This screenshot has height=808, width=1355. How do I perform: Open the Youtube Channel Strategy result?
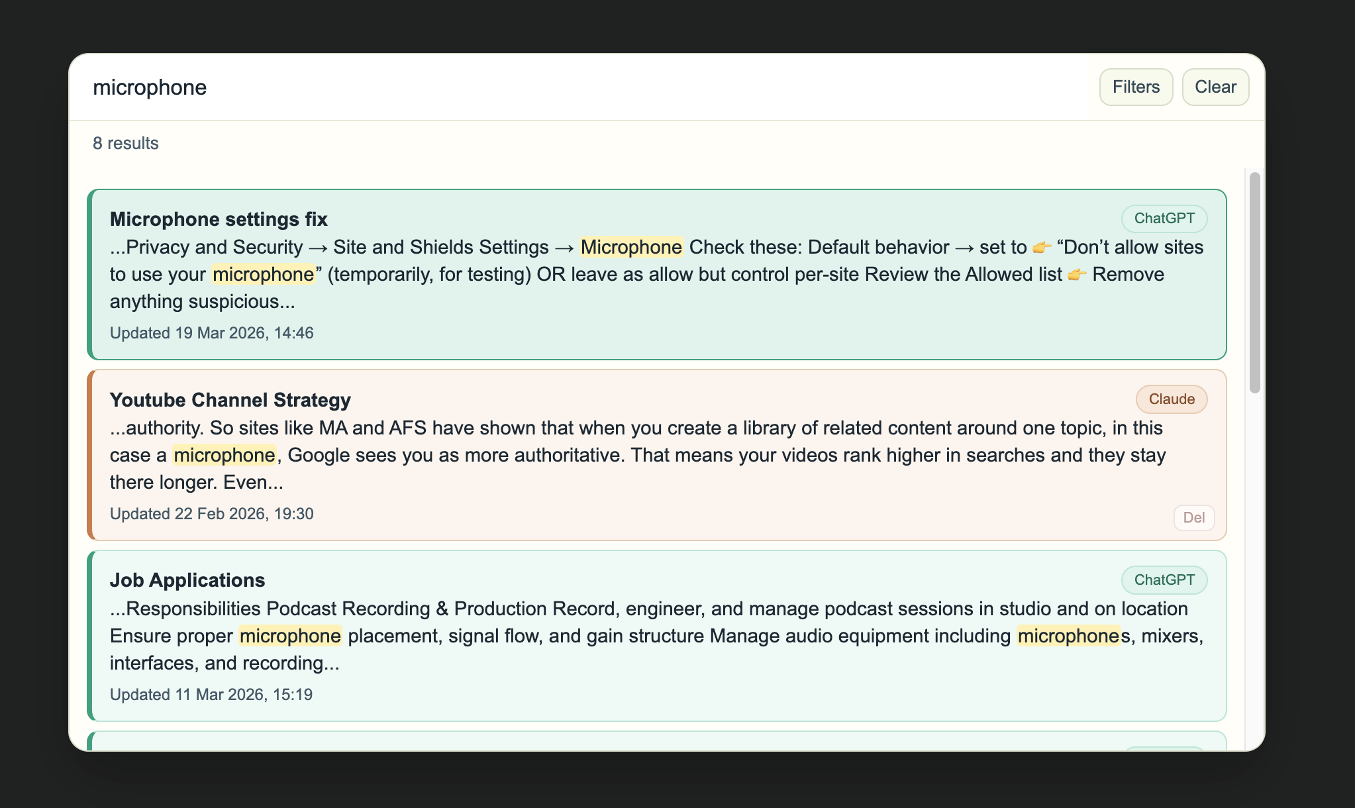(x=230, y=400)
